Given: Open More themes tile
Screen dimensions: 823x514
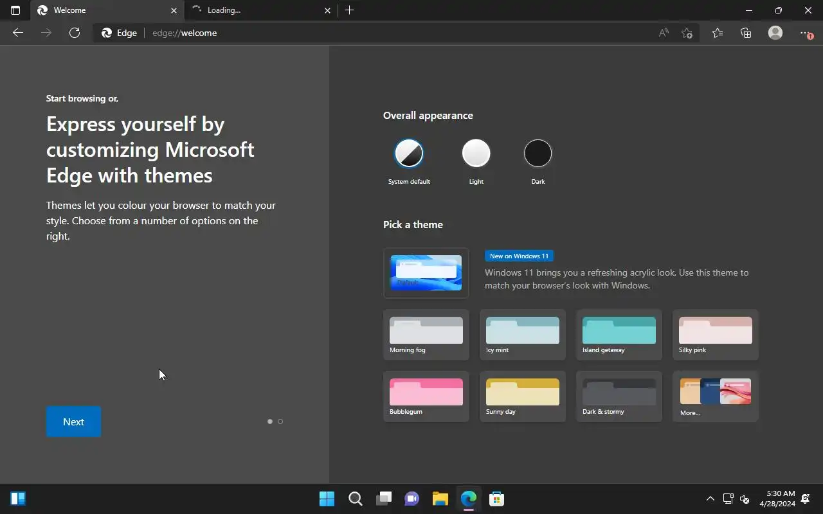Looking at the screenshot, I should coord(716,396).
